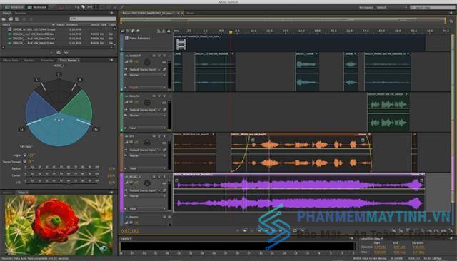Click the New File icon in Files panel

coord(17,19)
